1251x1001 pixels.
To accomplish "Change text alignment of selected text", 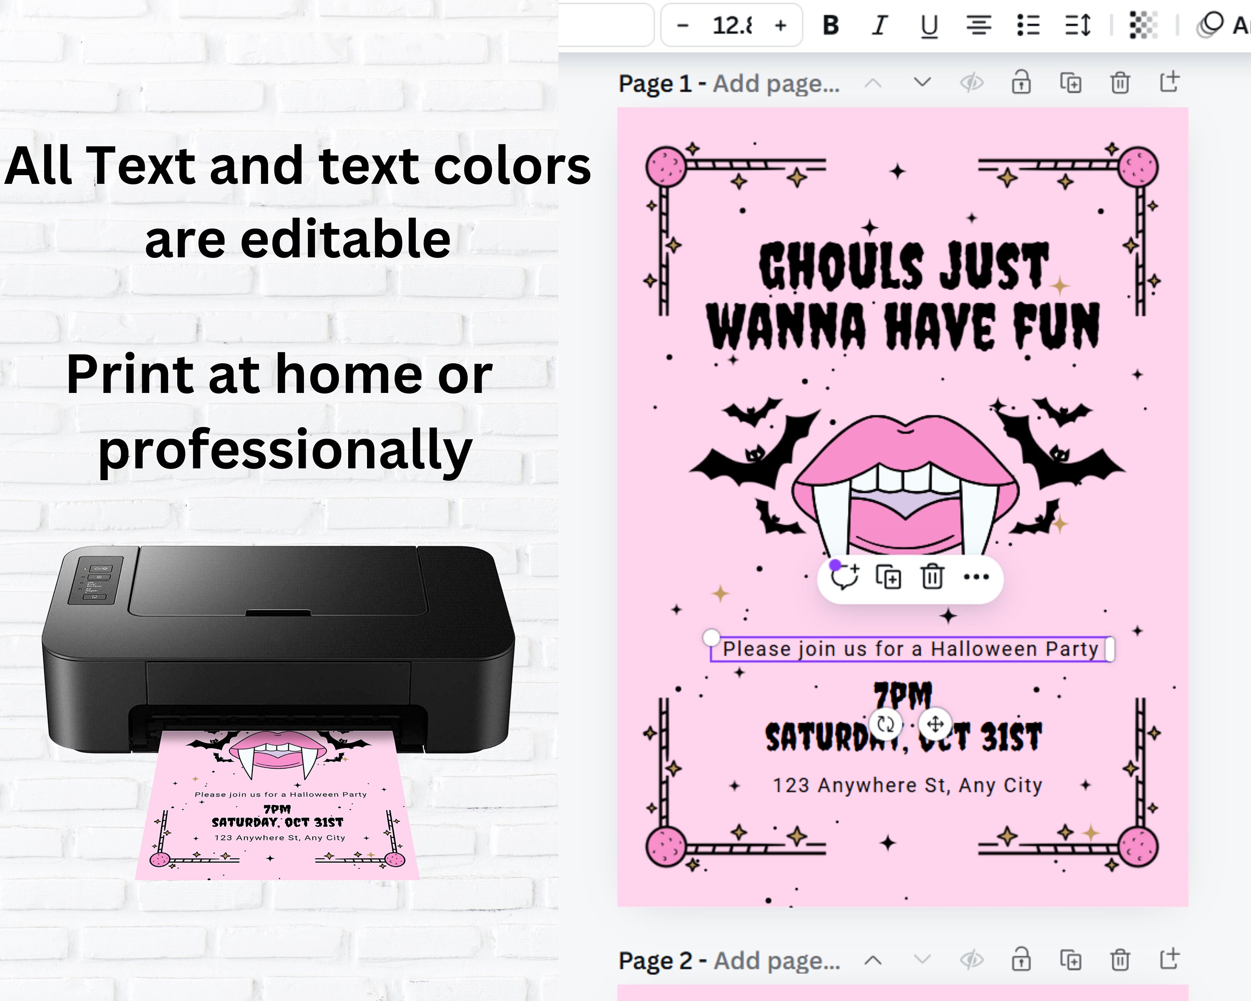I will point(980,25).
